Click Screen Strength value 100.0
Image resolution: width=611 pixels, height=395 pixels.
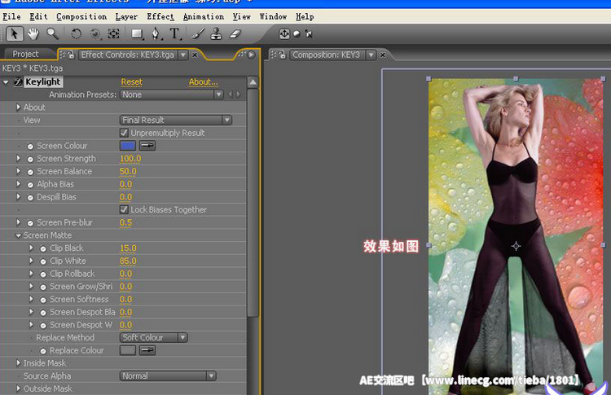point(130,159)
